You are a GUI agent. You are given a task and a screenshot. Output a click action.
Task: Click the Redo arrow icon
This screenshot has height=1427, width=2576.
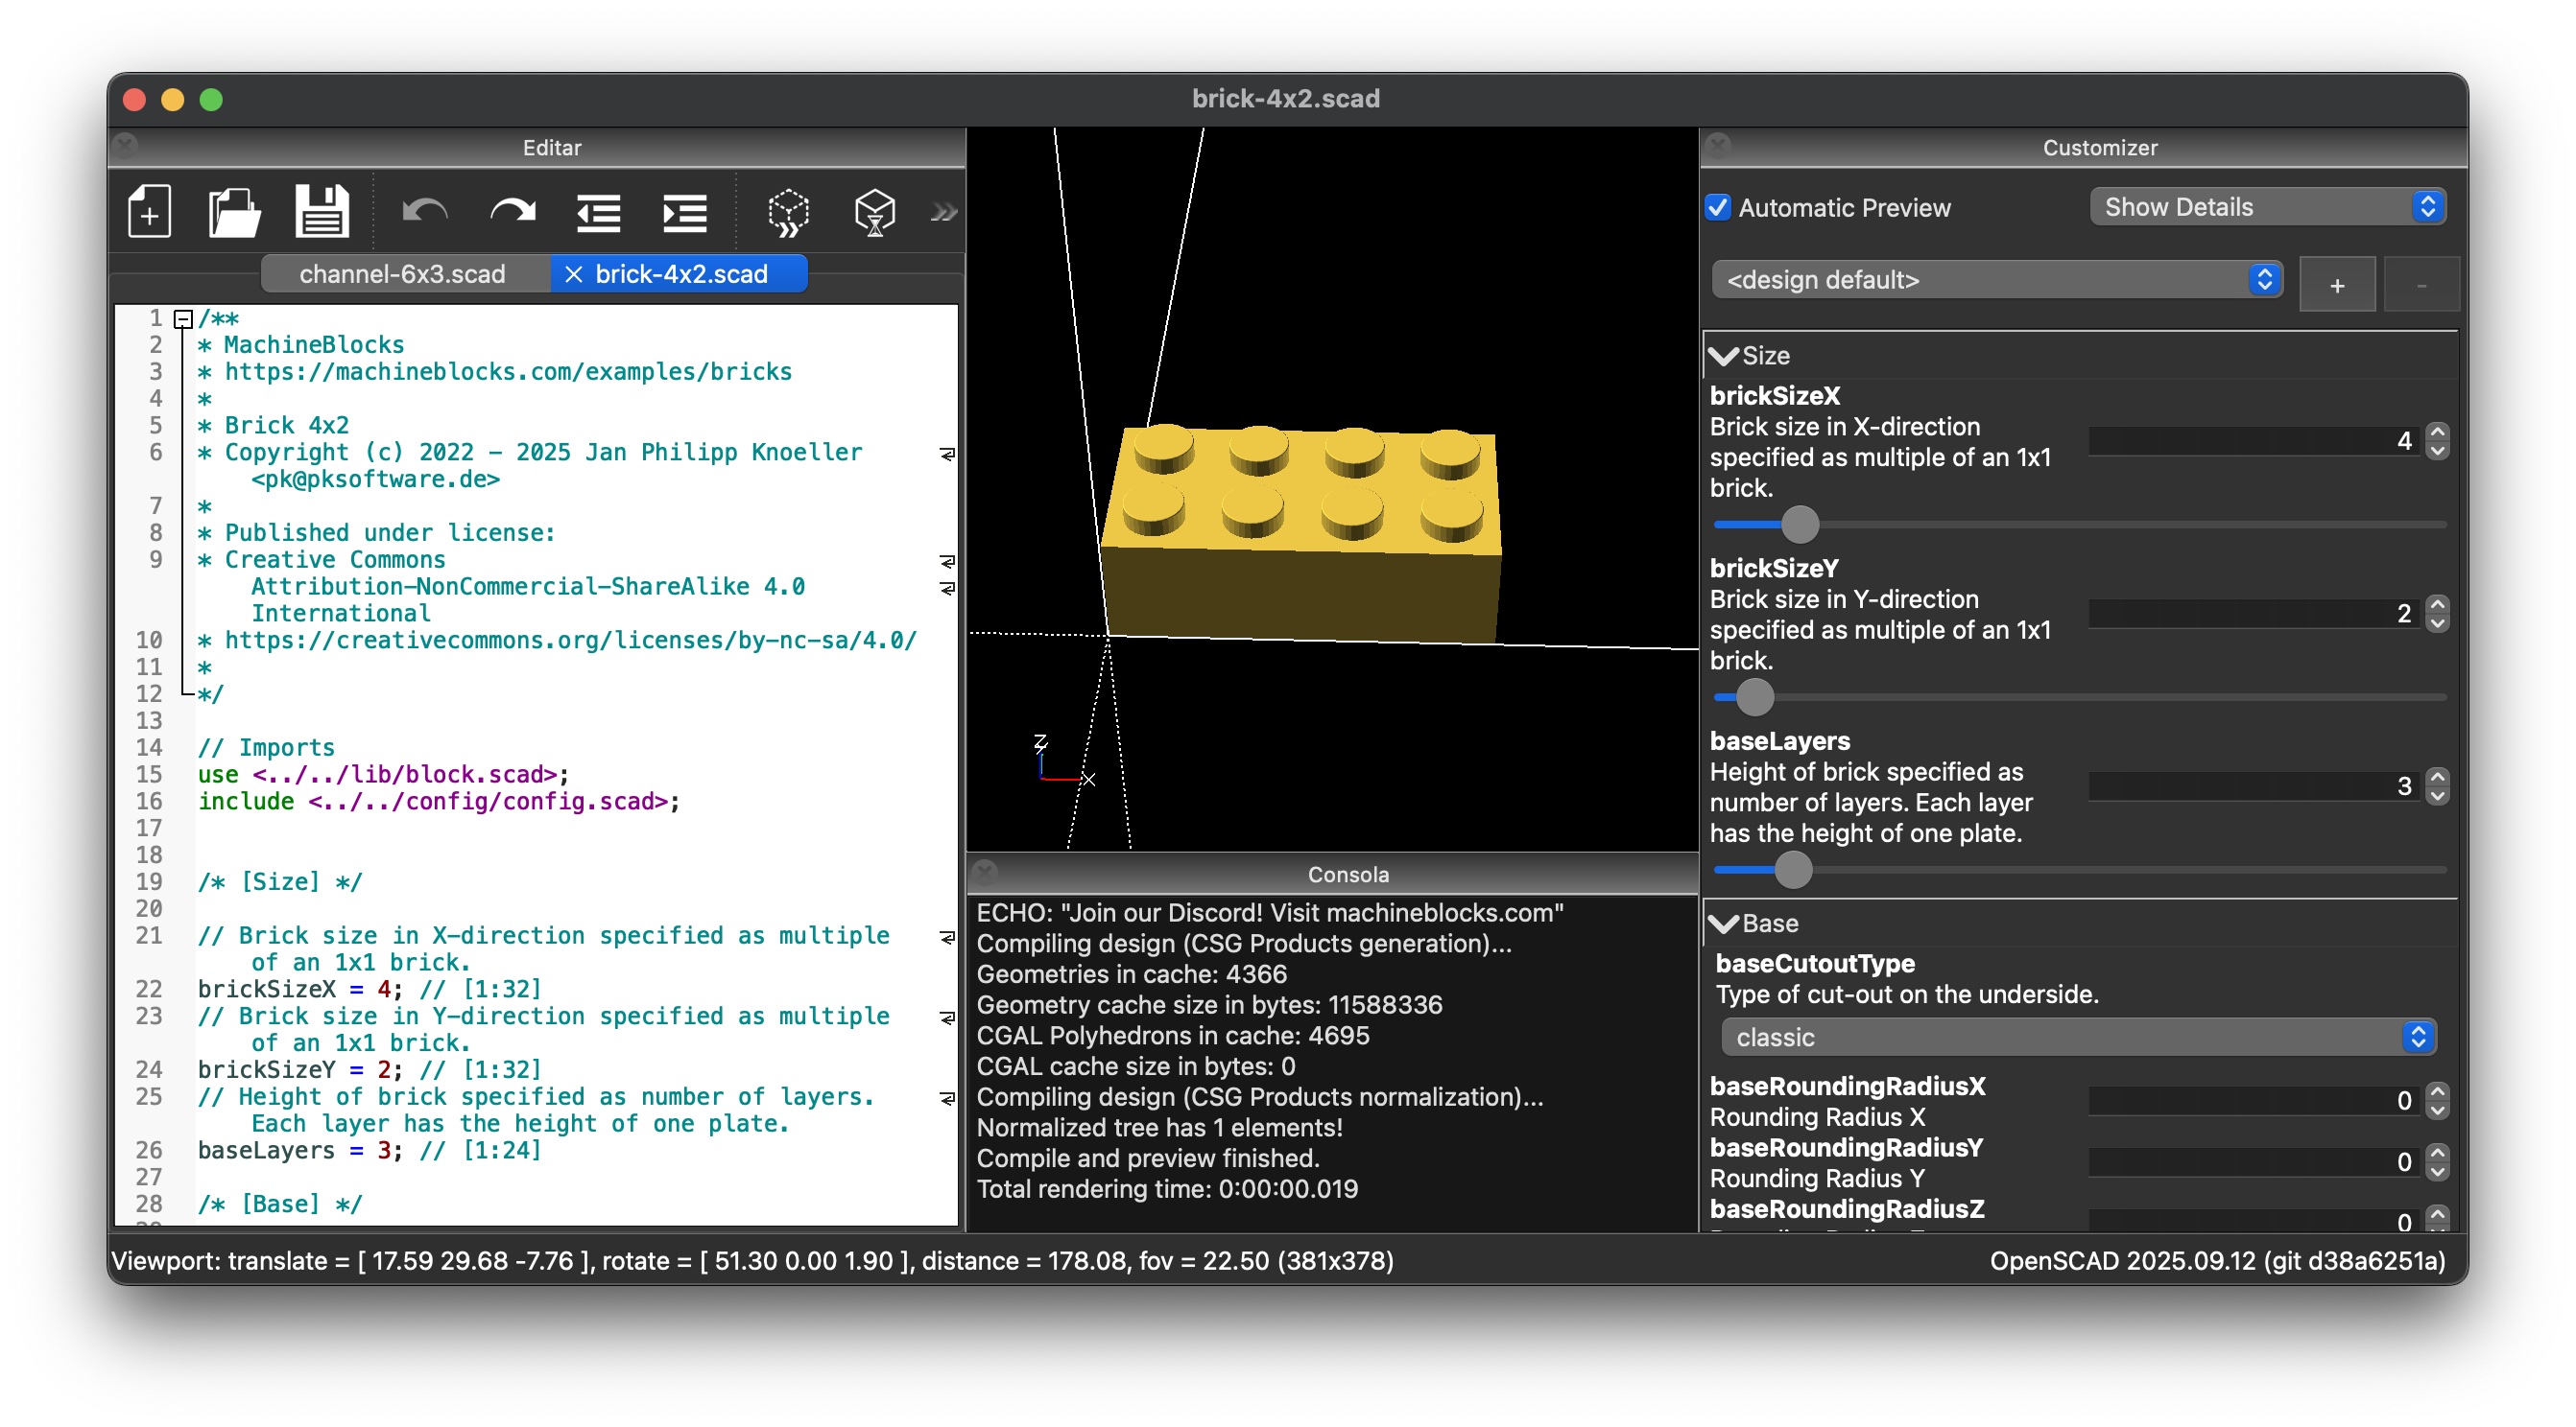[x=512, y=211]
